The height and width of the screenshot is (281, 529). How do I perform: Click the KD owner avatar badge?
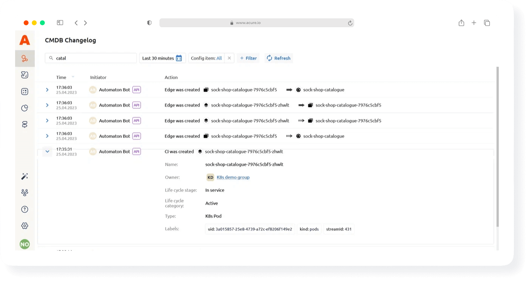coord(210,177)
